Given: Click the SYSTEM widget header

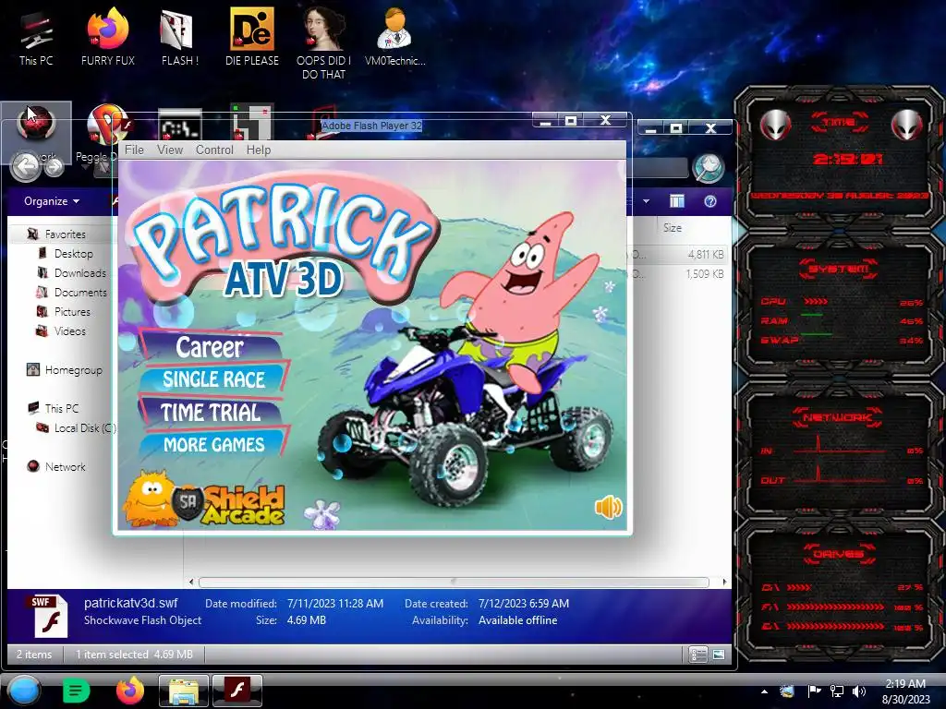Looking at the screenshot, I should 839,269.
